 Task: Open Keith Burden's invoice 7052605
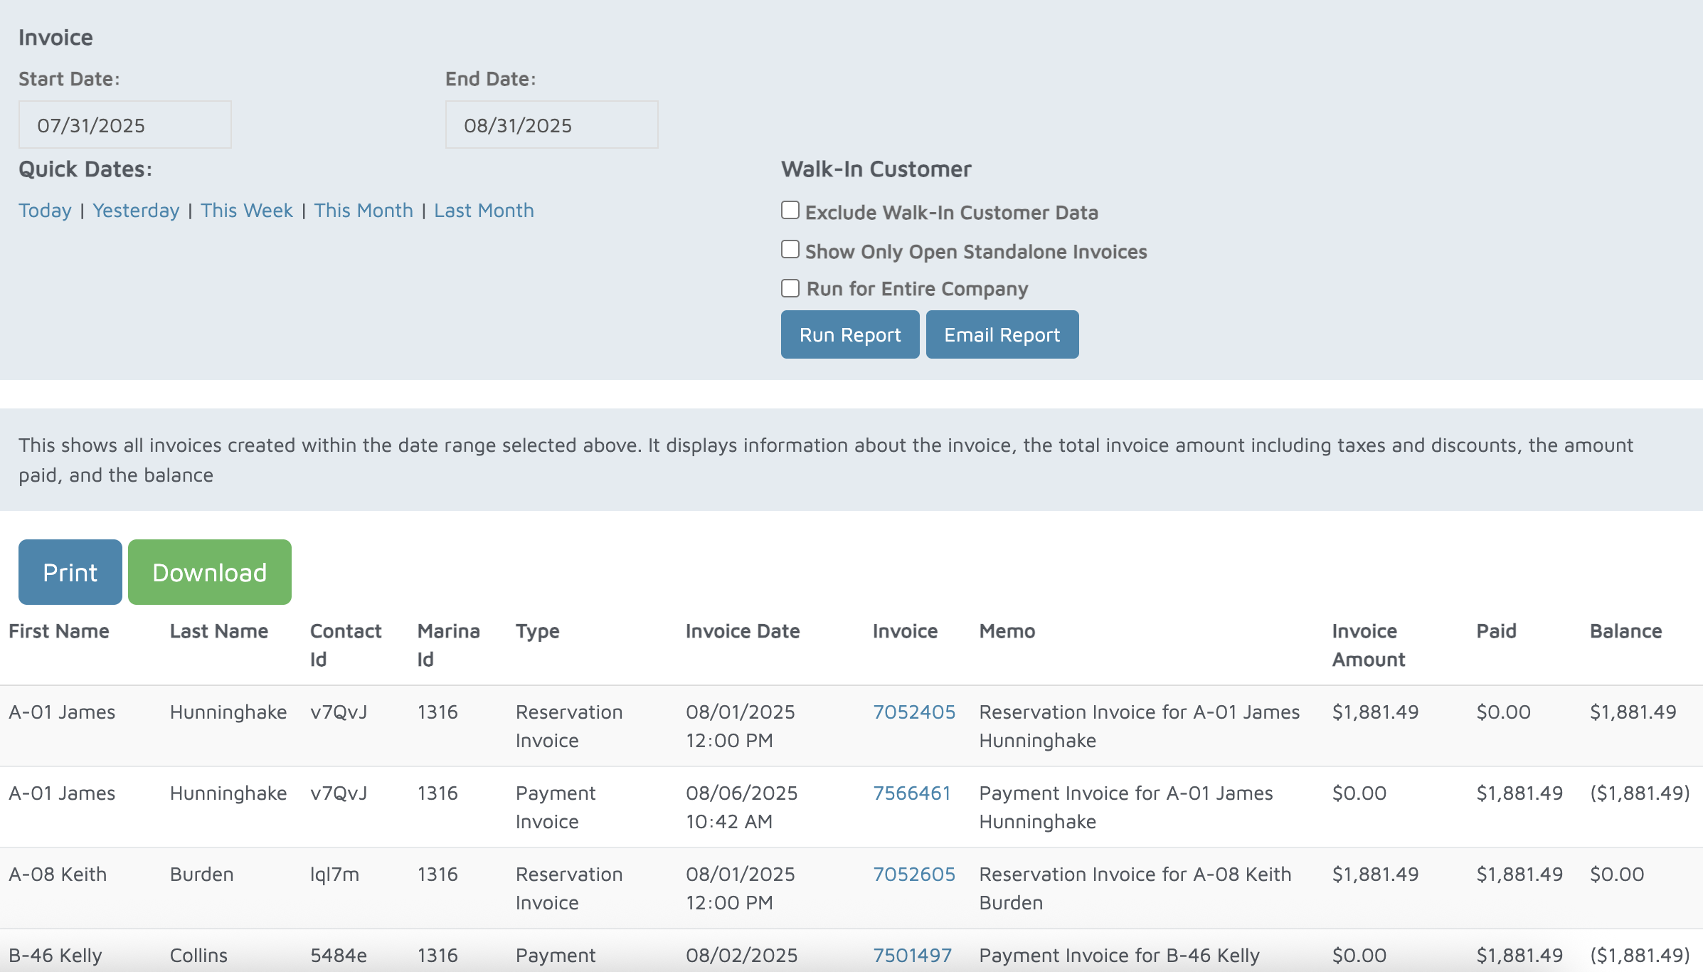point(913,875)
